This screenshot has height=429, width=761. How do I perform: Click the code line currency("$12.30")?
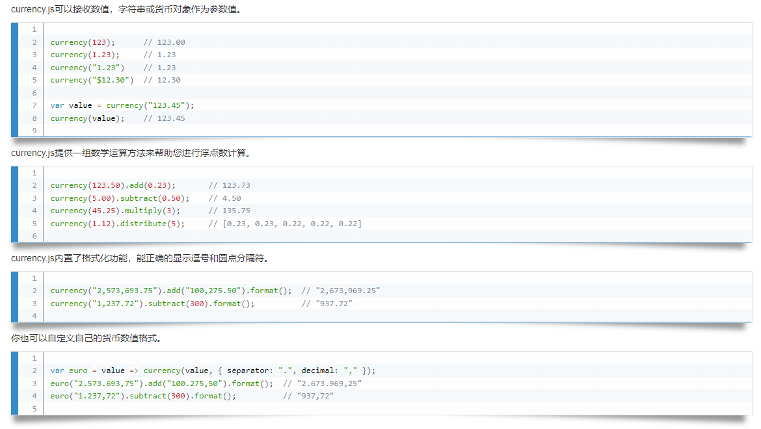tap(92, 80)
